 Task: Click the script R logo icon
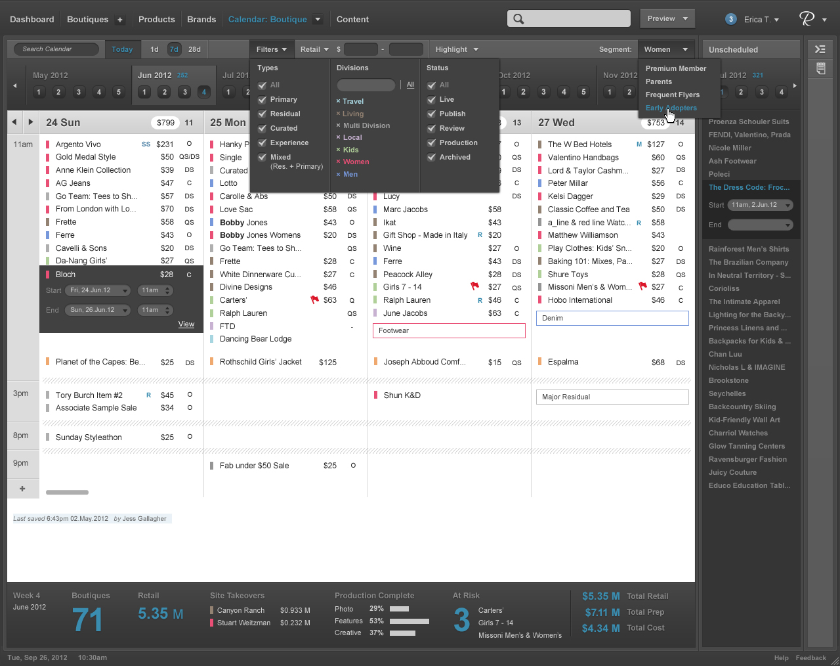tap(807, 19)
